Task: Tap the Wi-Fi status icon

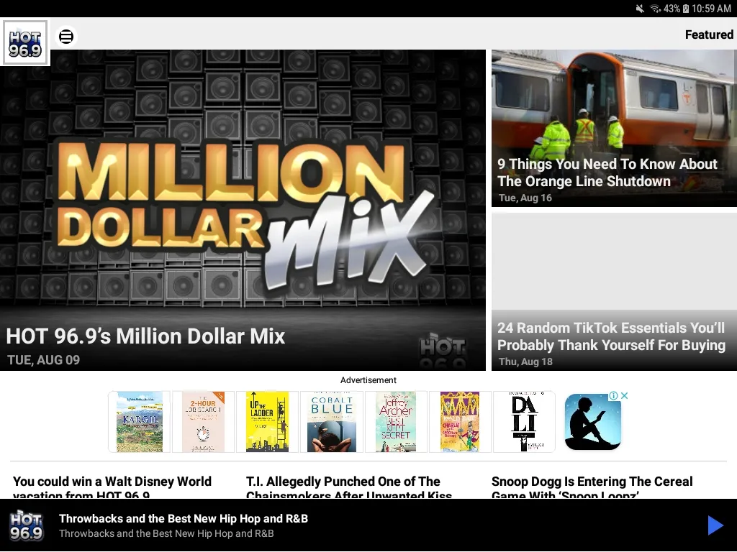Action: coord(655,9)
